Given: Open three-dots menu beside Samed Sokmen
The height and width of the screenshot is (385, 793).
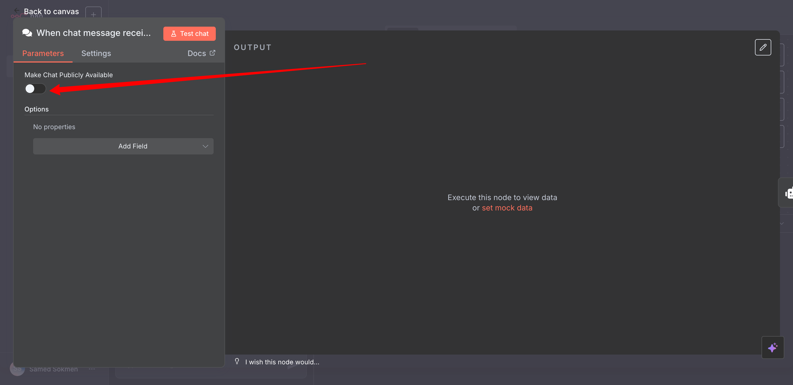Looking at the screenshot, I should point(92,369).
